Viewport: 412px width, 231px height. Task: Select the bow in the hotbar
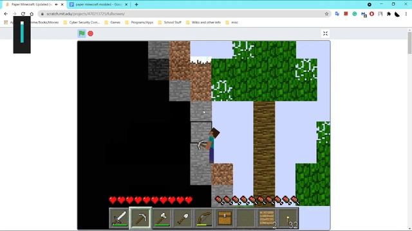(204, 218)
